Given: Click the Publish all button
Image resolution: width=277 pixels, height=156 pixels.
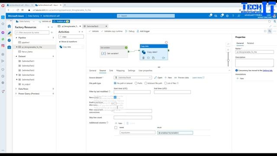Looking at the screenshot, I should click(61, 21).
